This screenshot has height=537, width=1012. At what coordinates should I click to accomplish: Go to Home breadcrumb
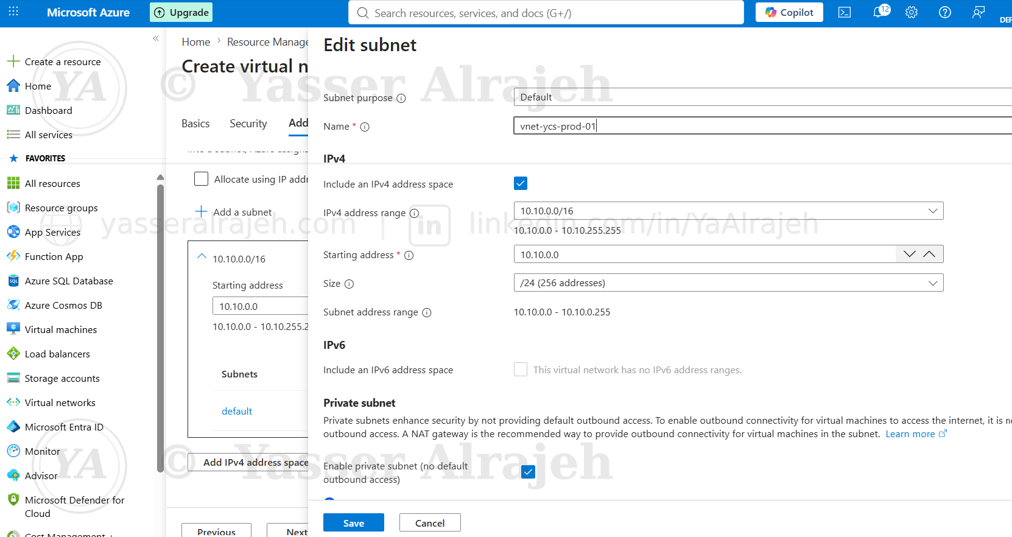(196, 42)
